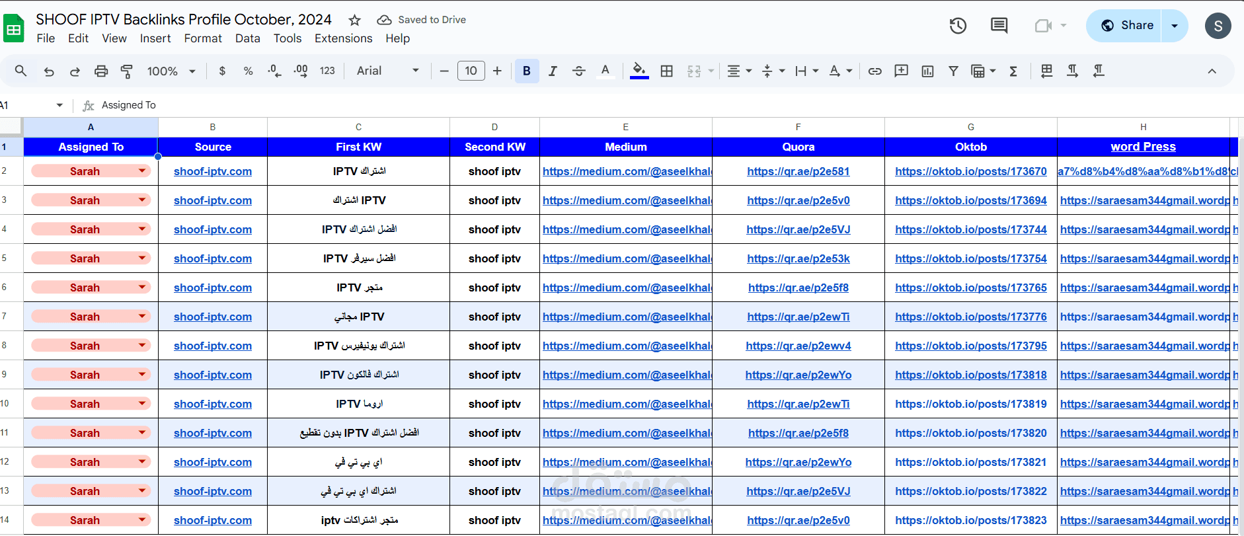Open the vertical align dropdown
The height and width of the screenshot is (536, 1244).
[773, 71]
